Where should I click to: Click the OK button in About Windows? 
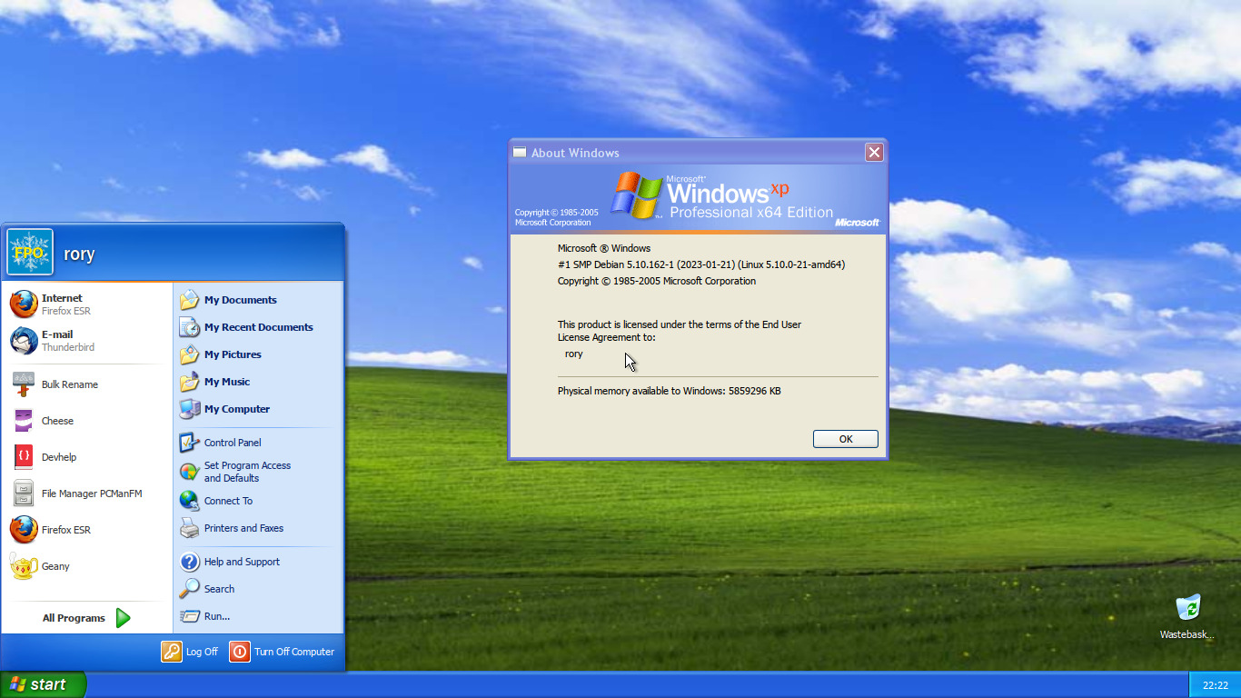846,439
